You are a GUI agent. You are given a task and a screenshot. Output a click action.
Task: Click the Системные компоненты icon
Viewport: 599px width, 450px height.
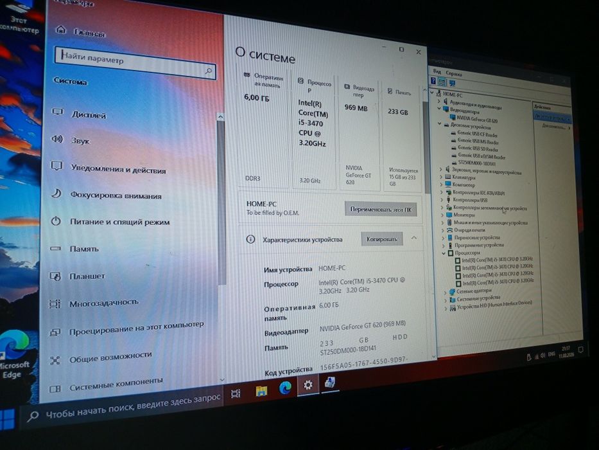[x=55, y=389]
